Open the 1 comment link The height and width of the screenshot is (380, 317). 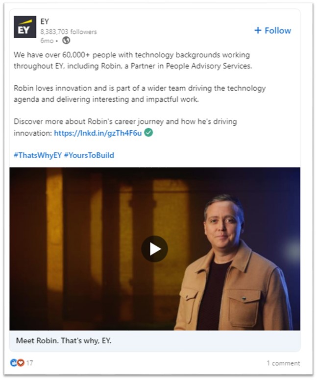[283, 363]
